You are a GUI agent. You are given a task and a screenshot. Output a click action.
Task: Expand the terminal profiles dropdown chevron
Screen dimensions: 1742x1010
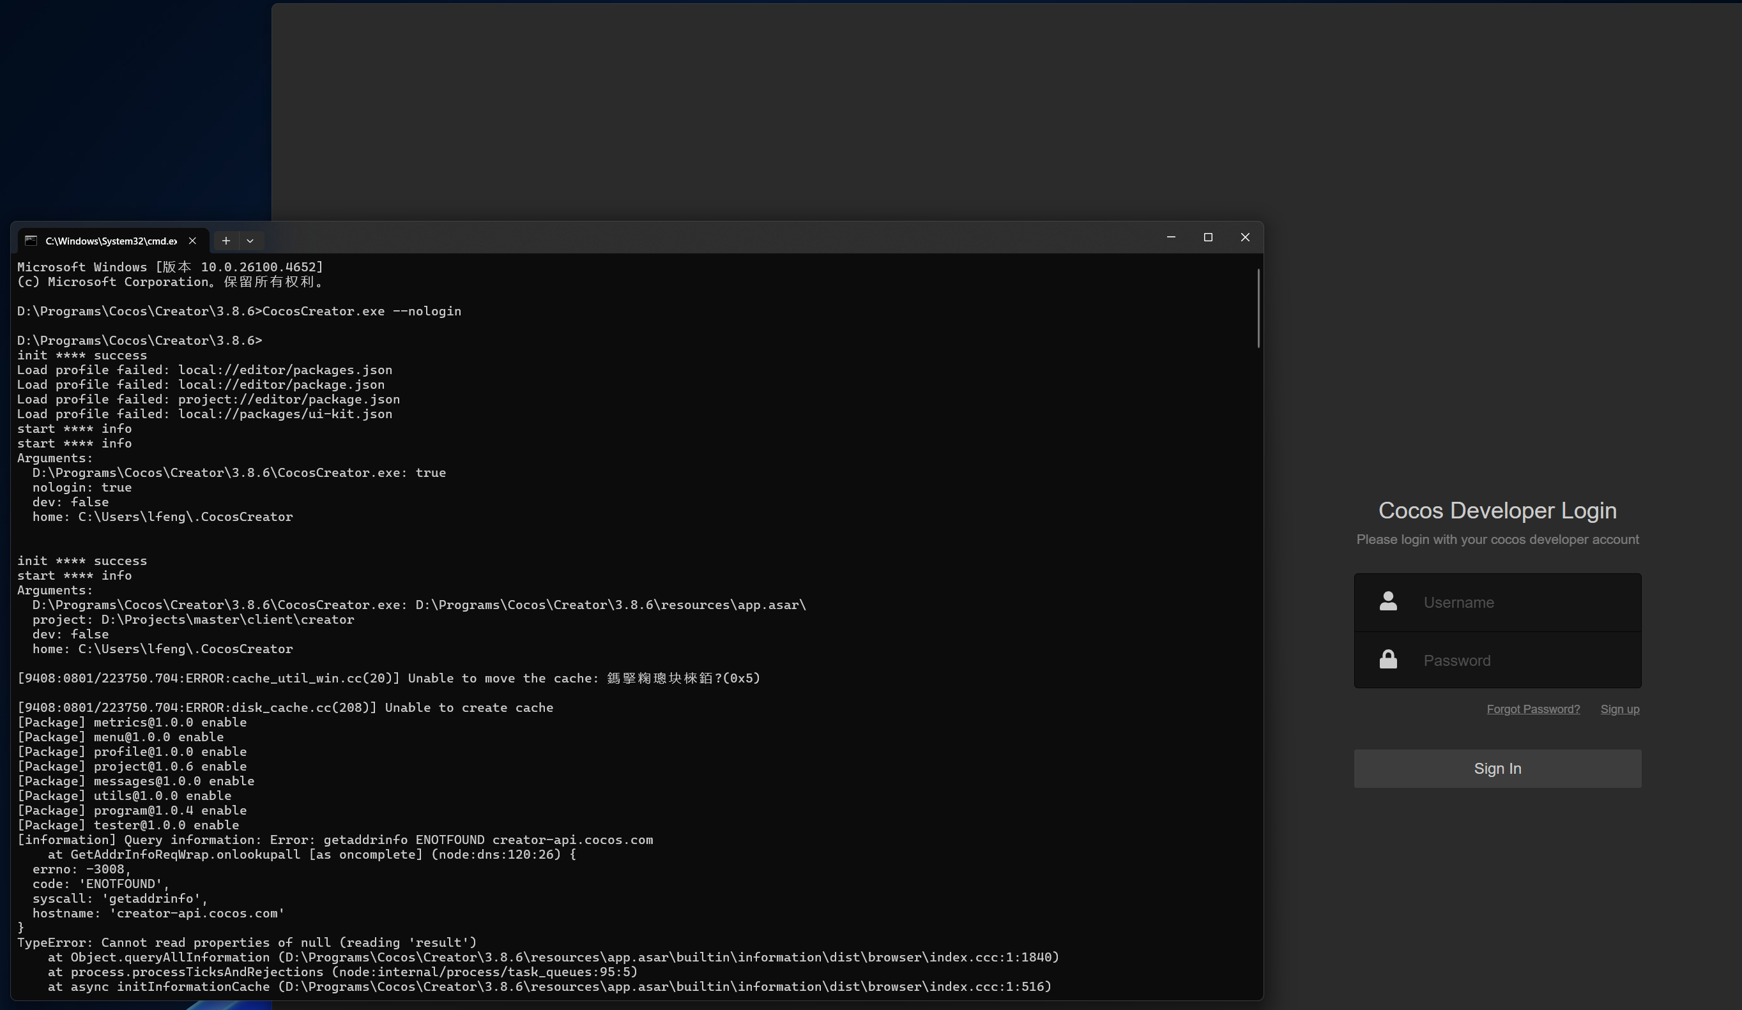coord(250,241)
